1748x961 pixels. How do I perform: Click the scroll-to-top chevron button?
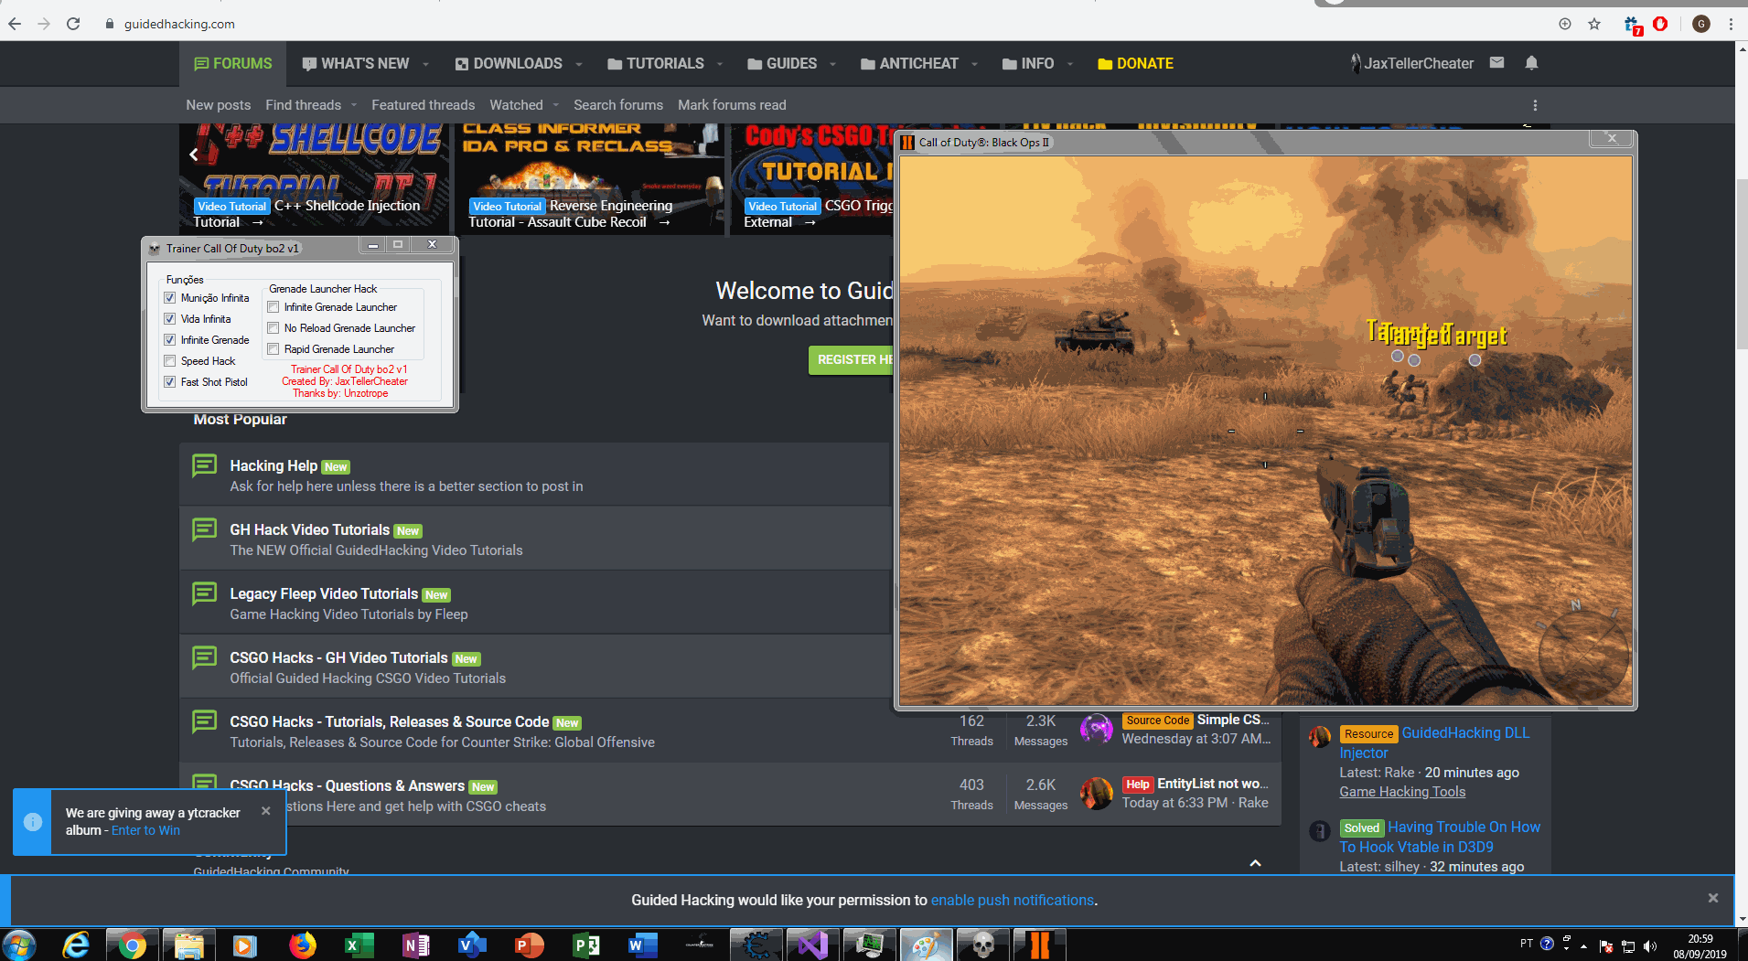(x=1256, y=863)
